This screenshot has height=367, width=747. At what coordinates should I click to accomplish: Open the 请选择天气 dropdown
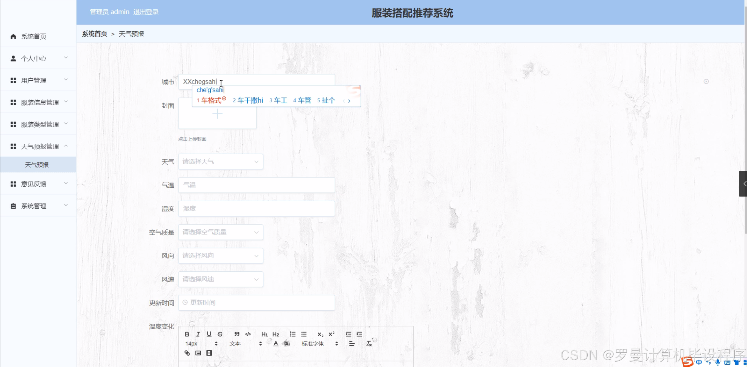point(220,162)
